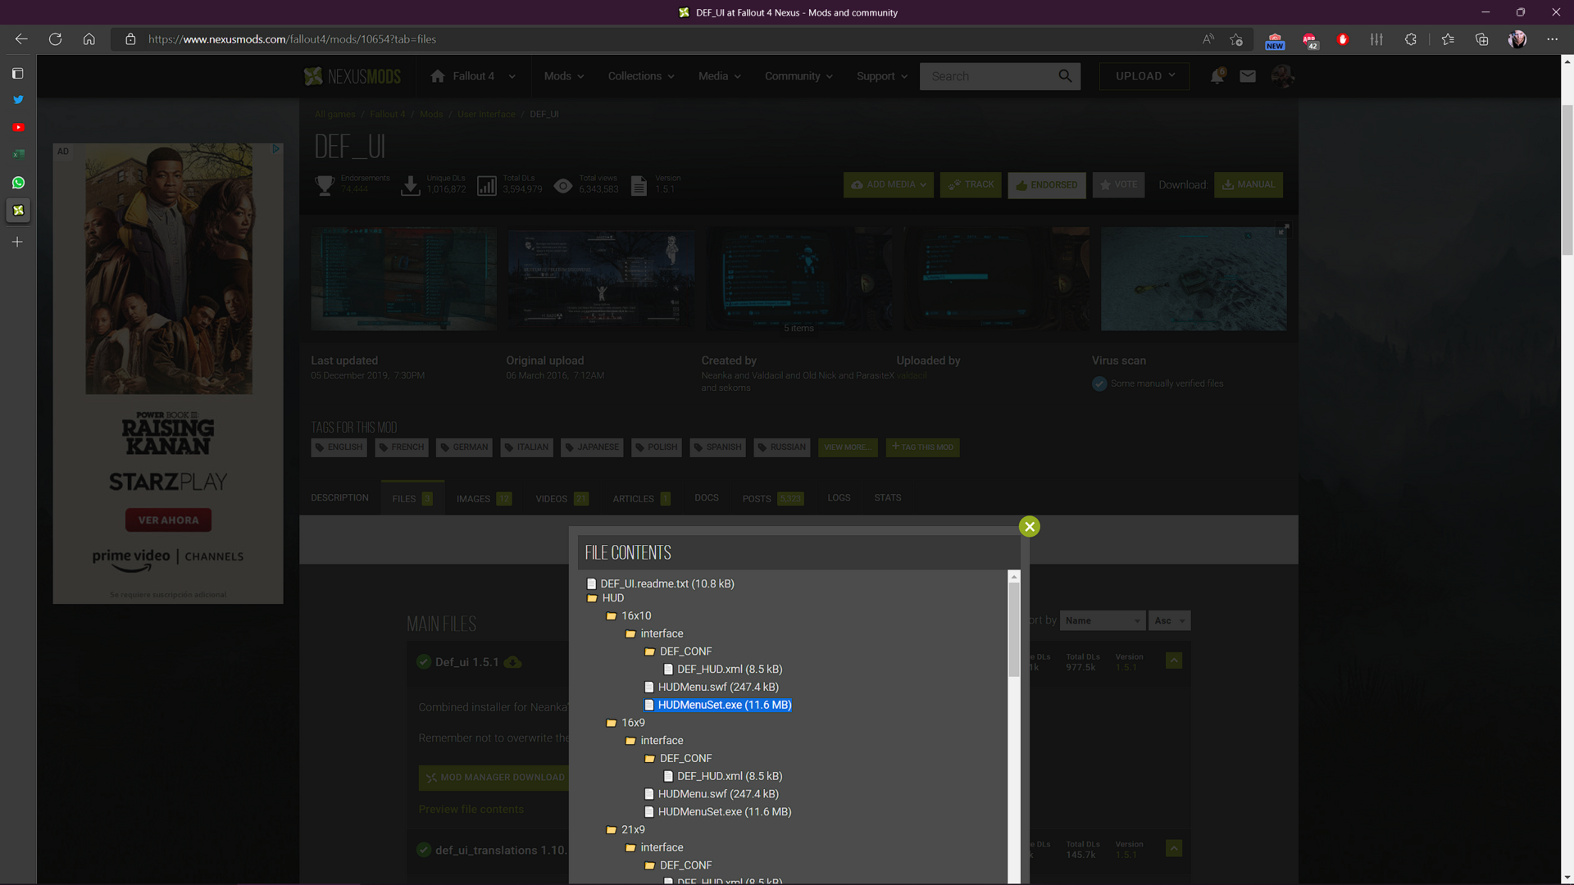Open the Twitter sidebar shortcut
Screen dimensions: 1574x885
coord(18,100)
